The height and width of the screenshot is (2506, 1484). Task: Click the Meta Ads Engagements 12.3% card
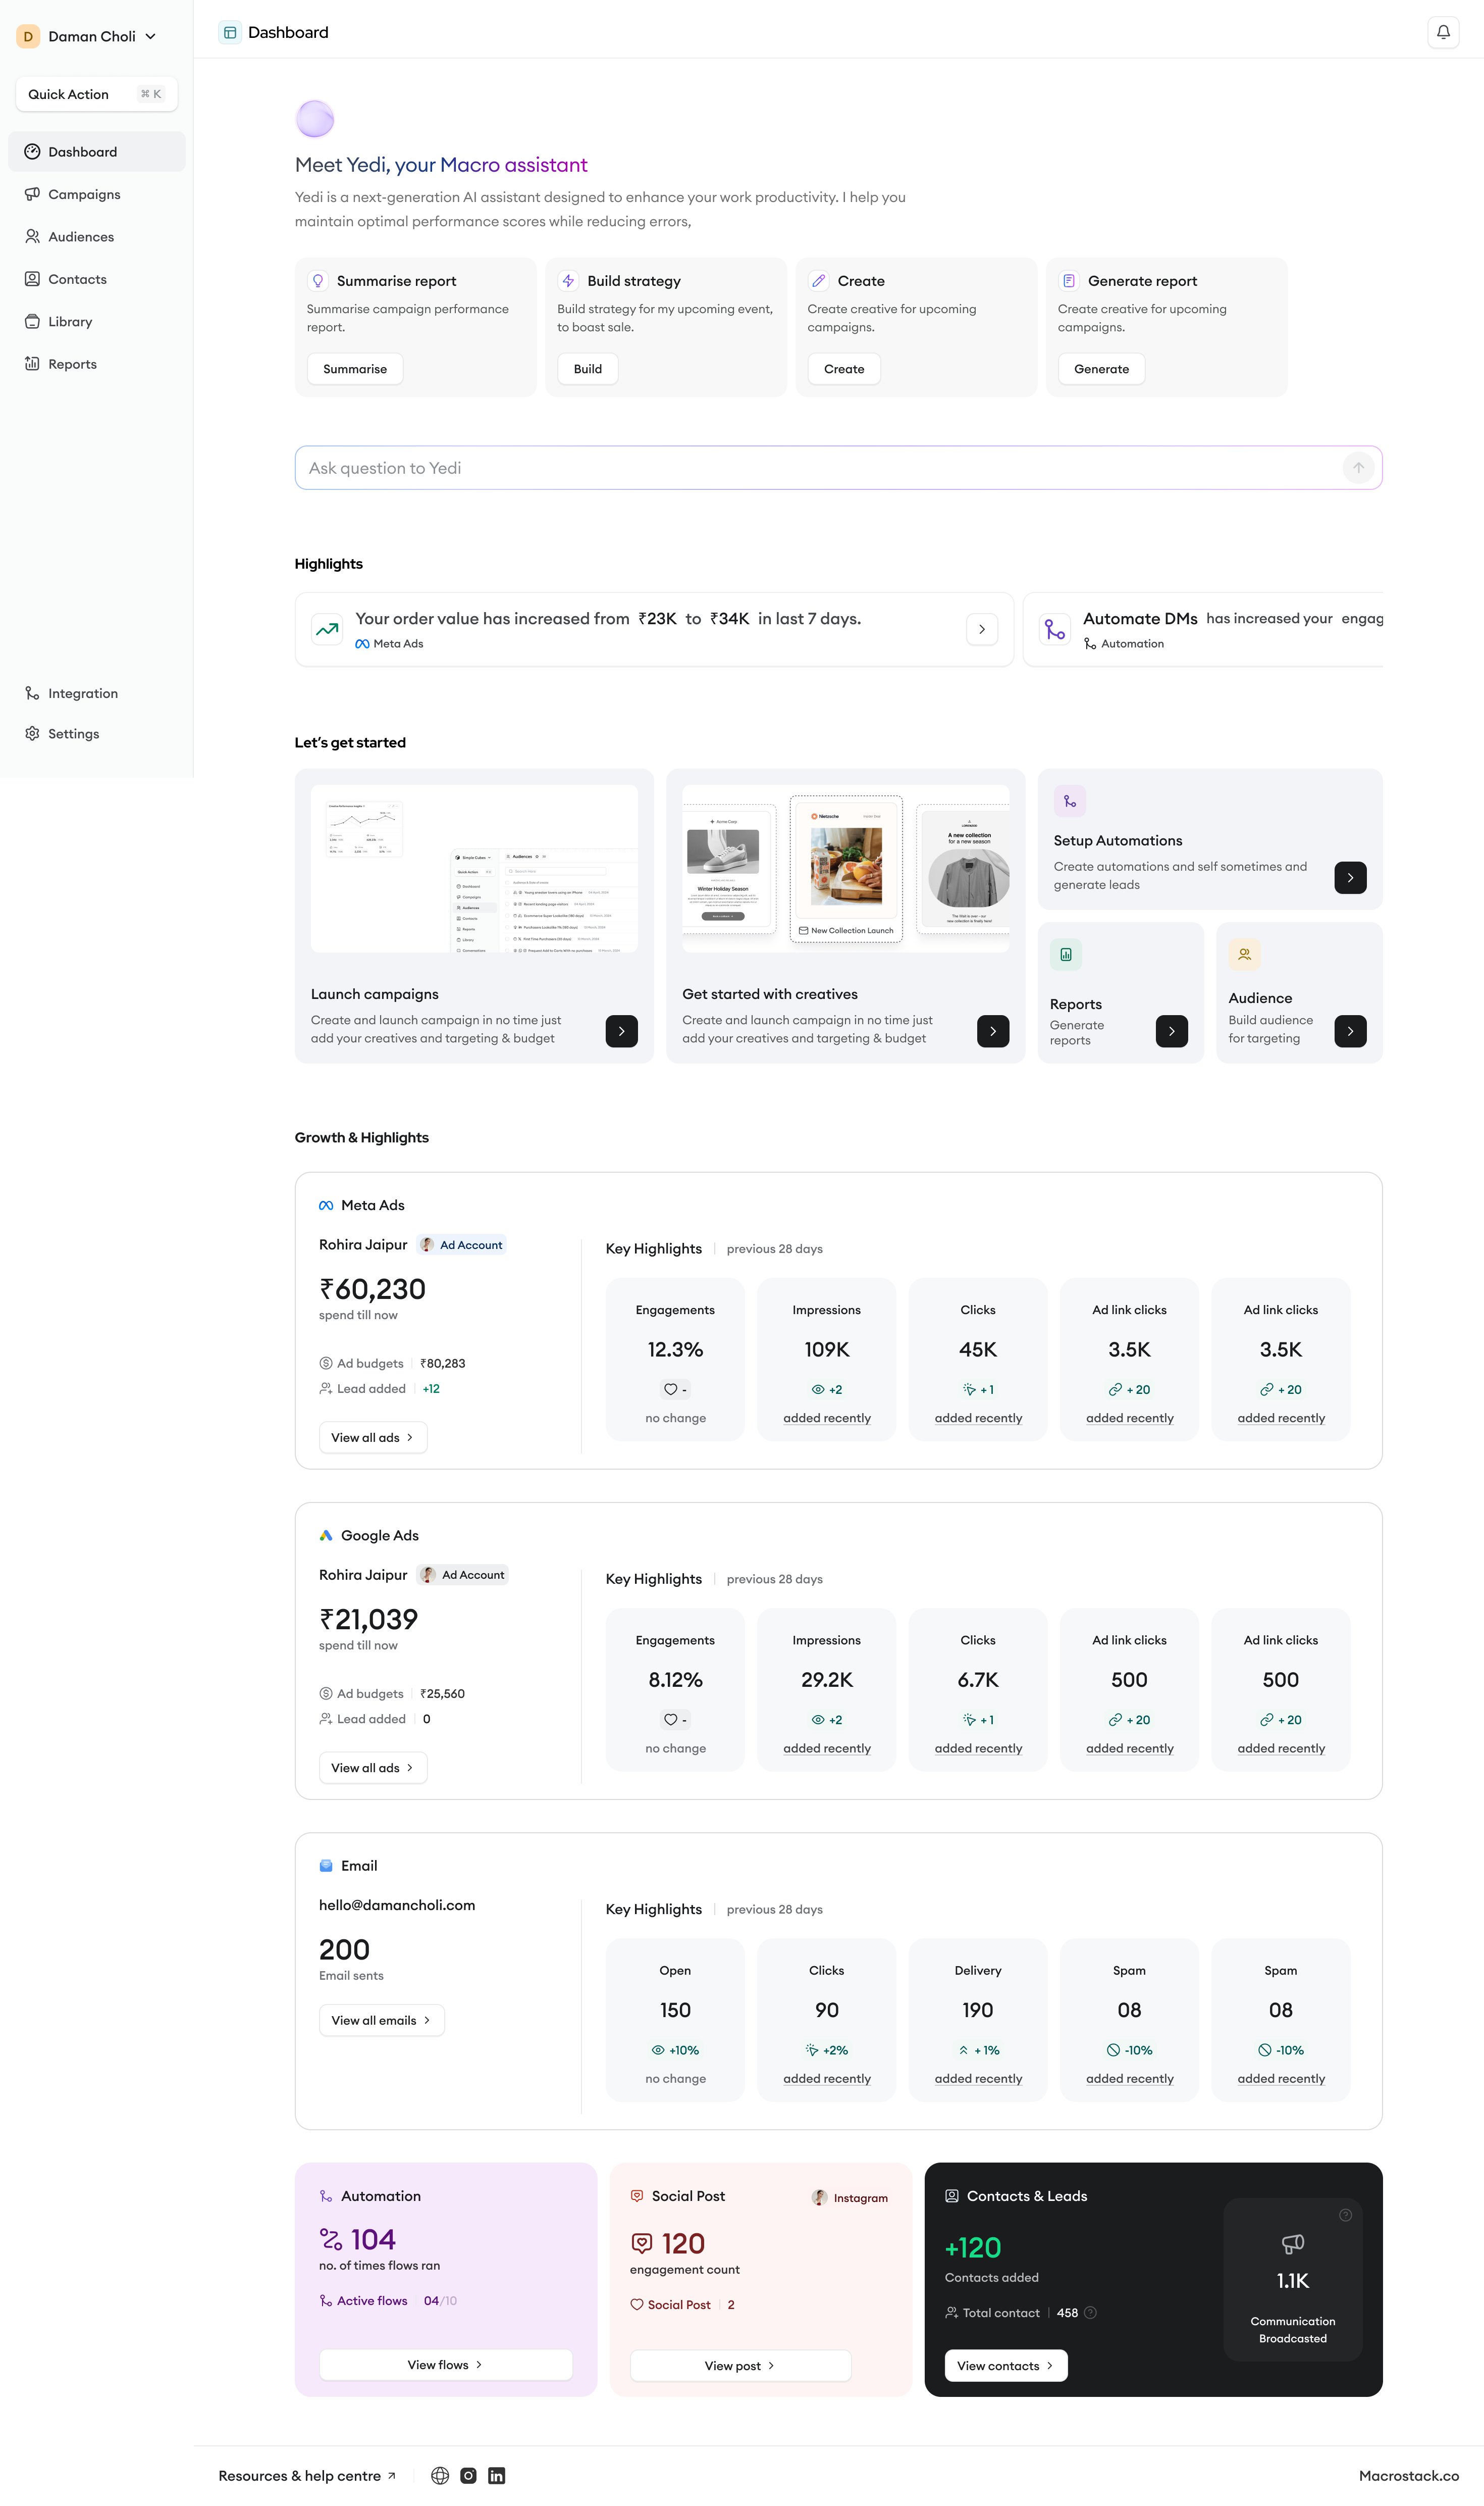675,1360
